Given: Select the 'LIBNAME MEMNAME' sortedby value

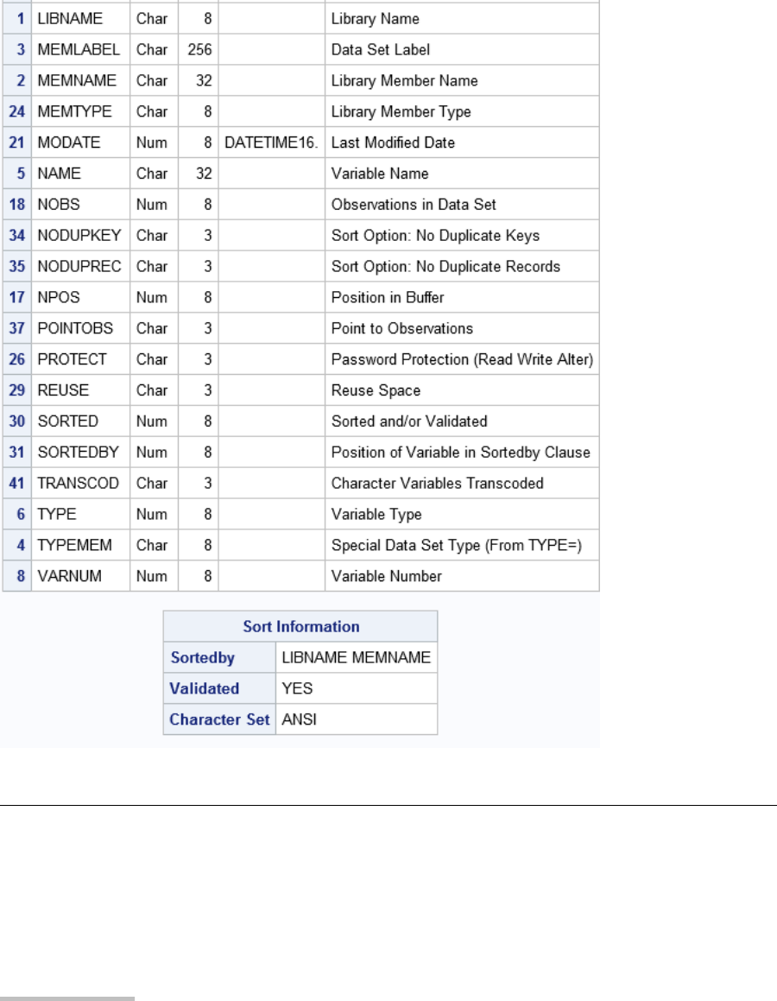Looking at the screenshot, I should pyautogui.click(x=356, y=658).
